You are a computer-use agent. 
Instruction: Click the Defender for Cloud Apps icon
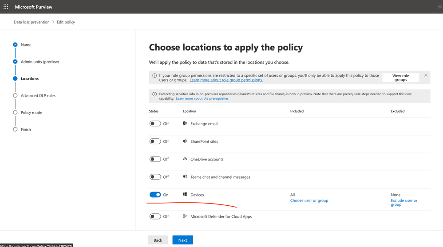tap(185, 216)
